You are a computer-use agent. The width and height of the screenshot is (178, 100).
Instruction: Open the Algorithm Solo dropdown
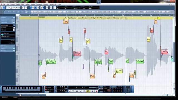pos(94,8)
